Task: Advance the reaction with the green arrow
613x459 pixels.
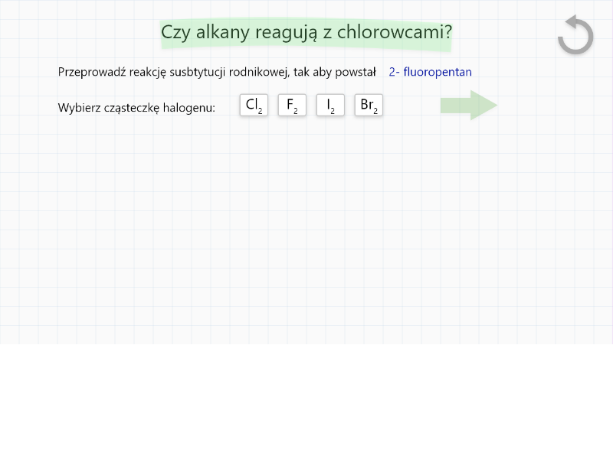Action: 469,106
